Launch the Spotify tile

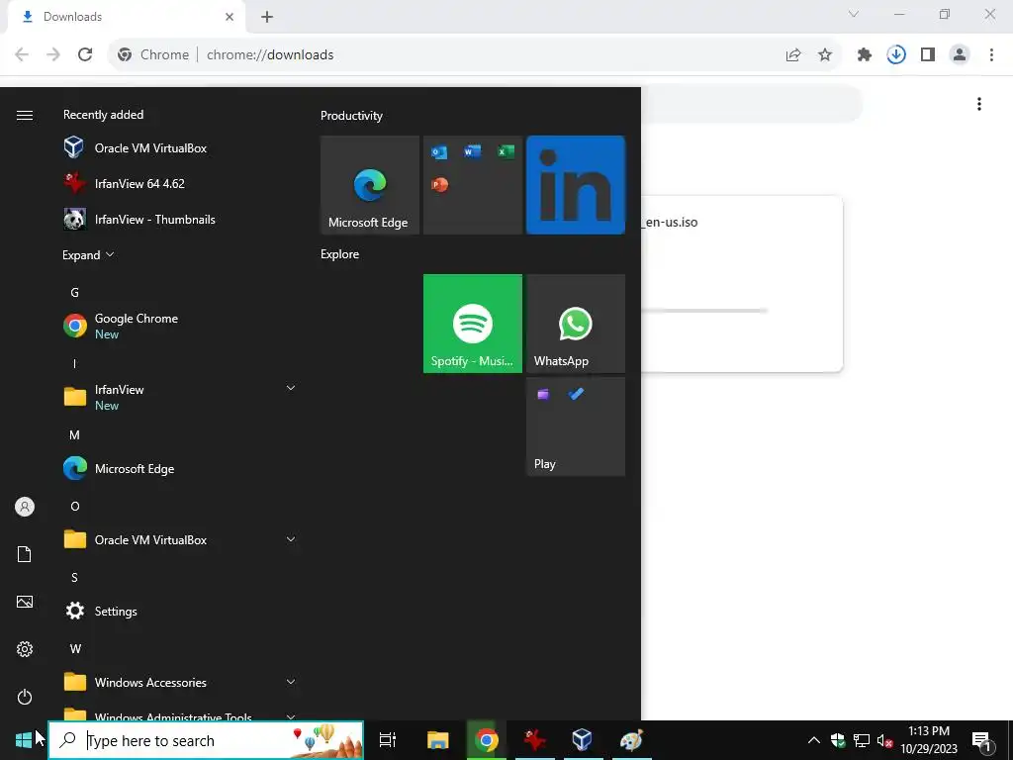[472, 324]
